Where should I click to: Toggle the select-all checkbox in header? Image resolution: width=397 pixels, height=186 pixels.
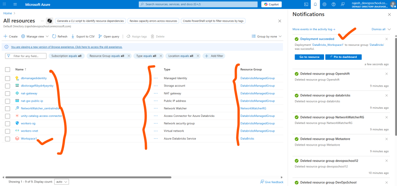point(8,70)
